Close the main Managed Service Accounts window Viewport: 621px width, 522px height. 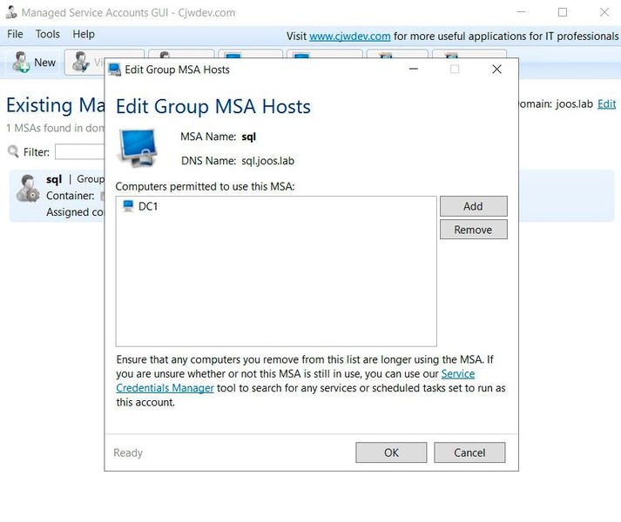point(604,12)
